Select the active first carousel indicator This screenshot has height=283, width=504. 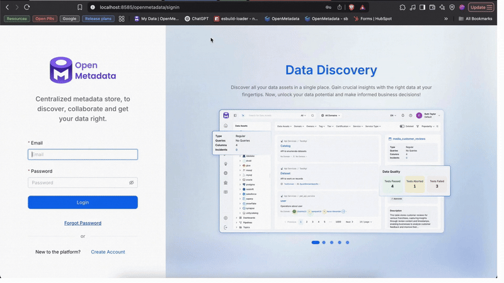point(315,242)
